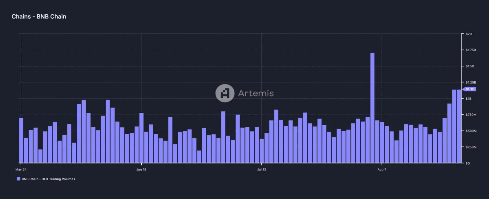Click the $2B axis label to adjust scale
The image size is (489, 199).
469,34
